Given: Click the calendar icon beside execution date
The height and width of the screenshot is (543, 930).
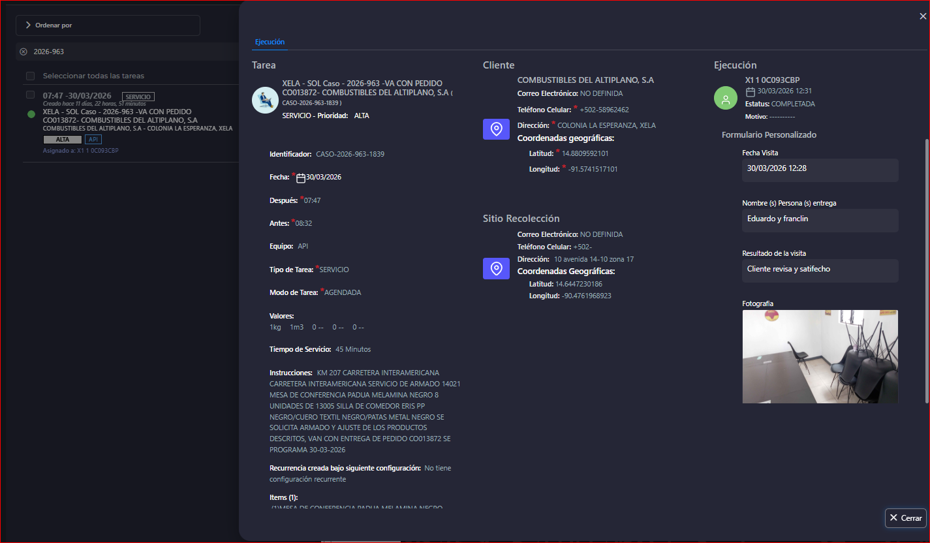Looking at the screenshot, I should tap(751, 91).
